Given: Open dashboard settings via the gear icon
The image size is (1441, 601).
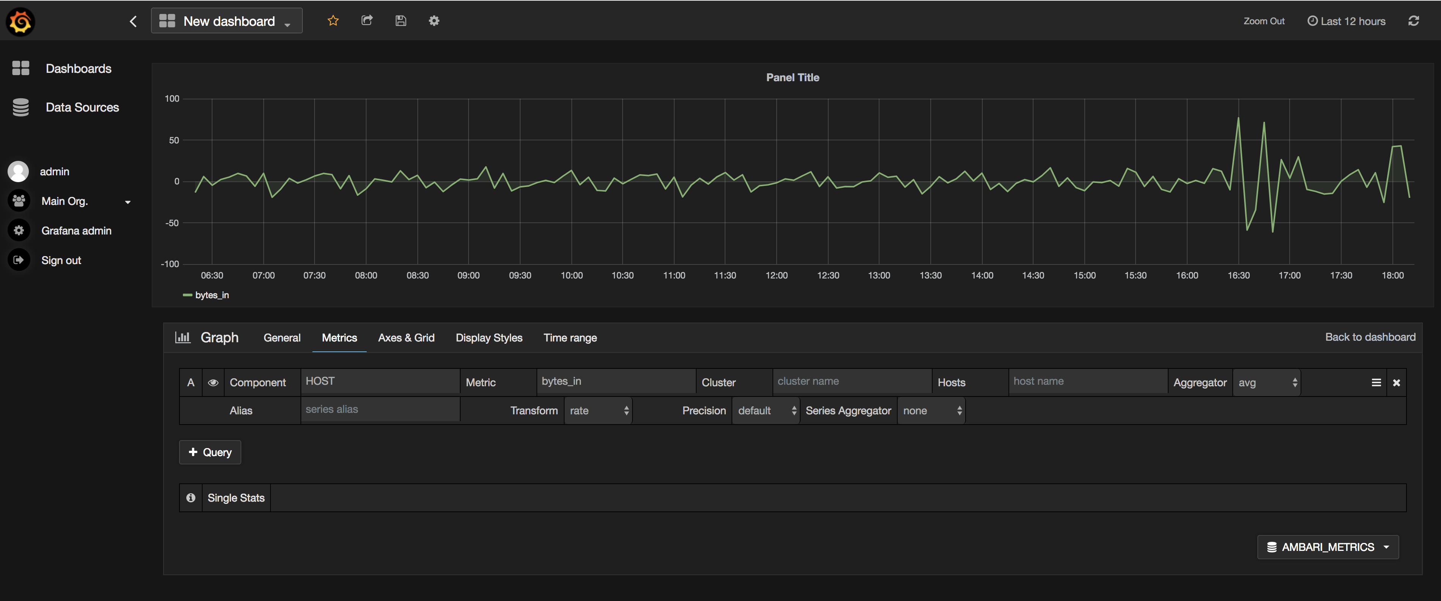Looking at the screenshot, I should coord(434,21).
